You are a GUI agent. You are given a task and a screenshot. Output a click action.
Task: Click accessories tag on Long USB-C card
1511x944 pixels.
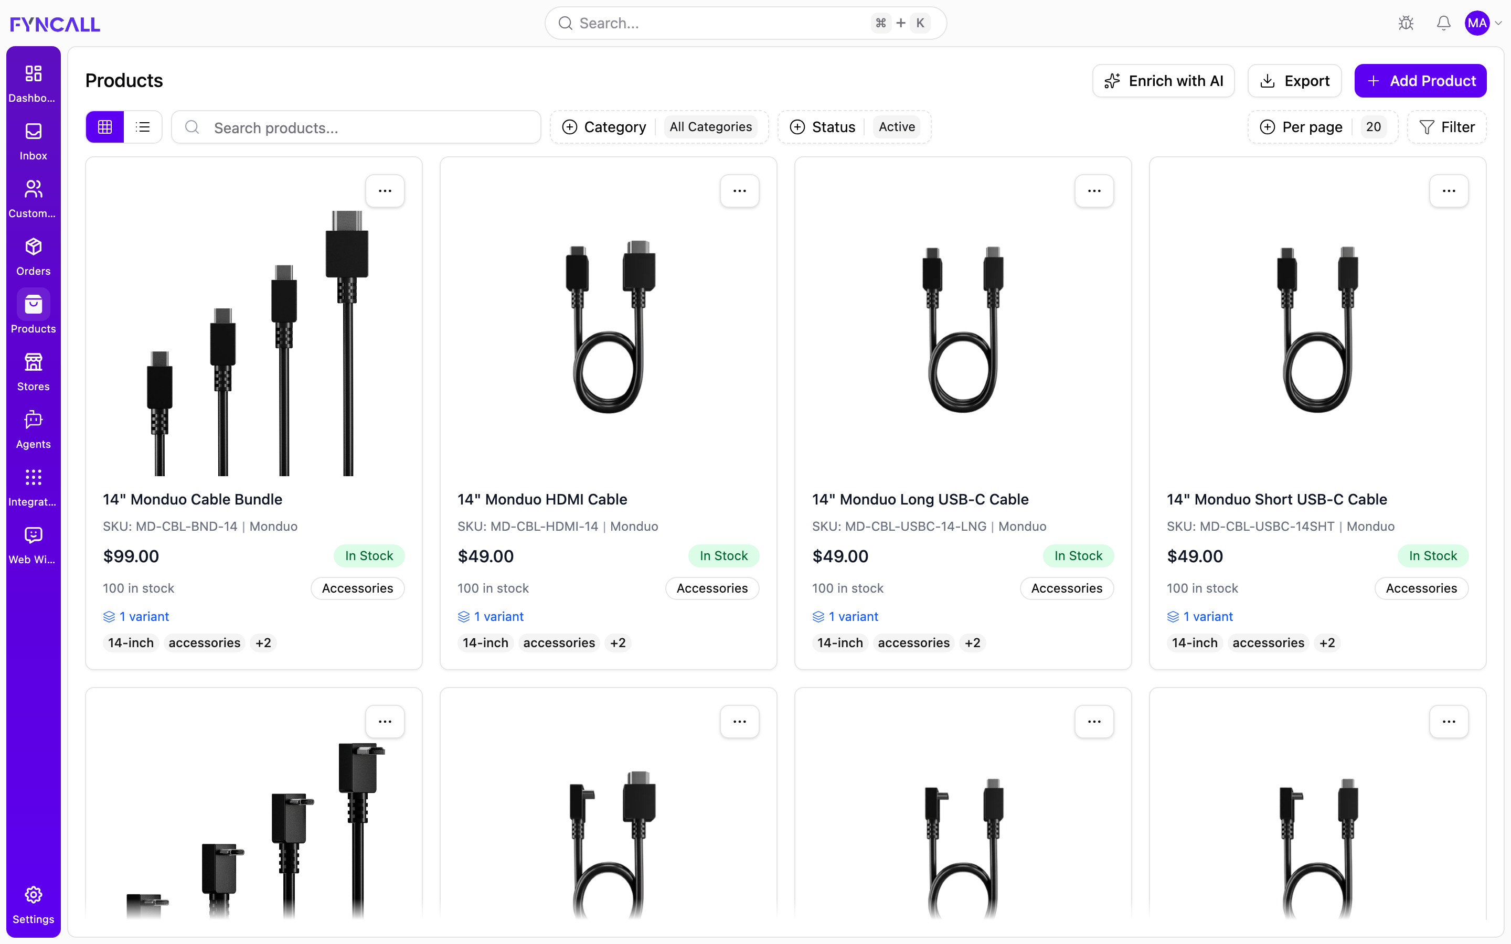(913, 642)
